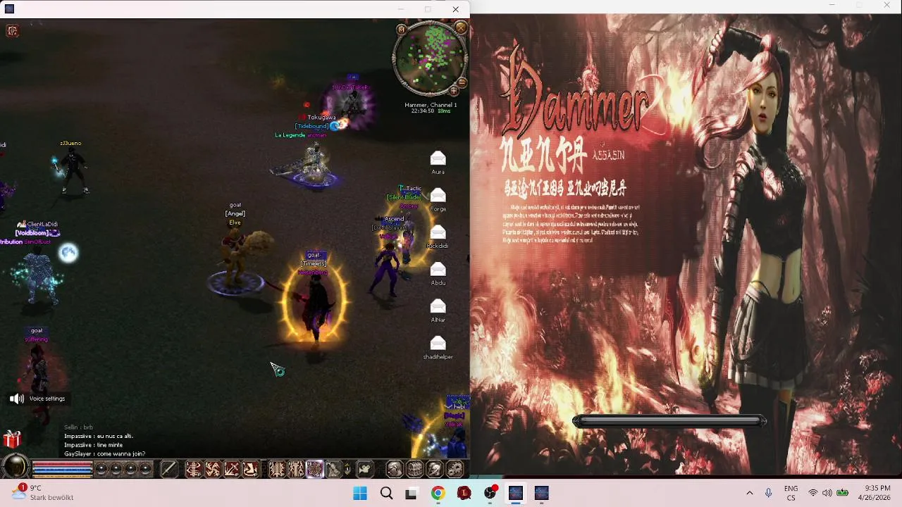Select the player named z3Bueno

coord(70,143)
